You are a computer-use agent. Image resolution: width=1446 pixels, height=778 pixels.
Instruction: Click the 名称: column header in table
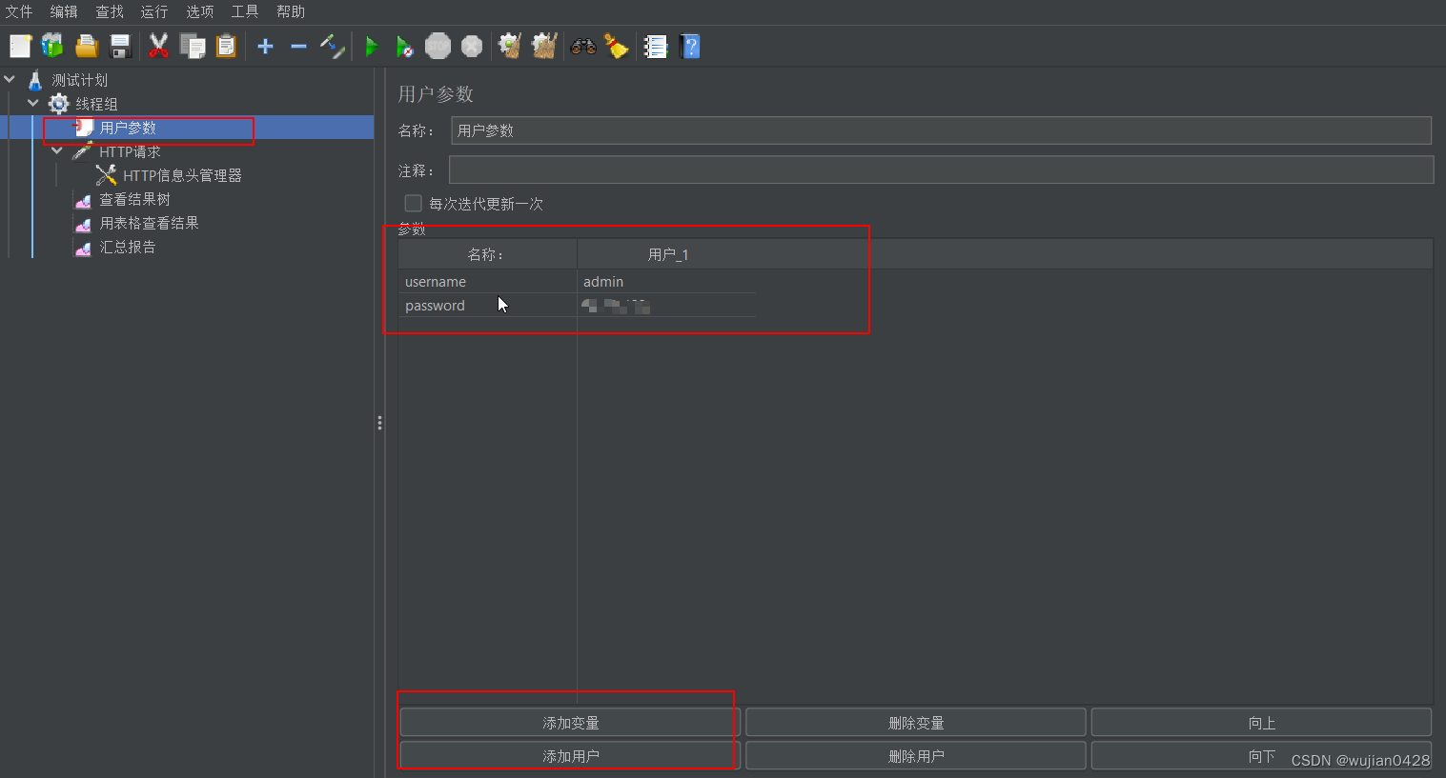[487, 254]
